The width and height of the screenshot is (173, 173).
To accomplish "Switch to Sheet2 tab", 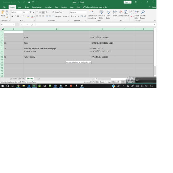I will pyautogui.click(x=22, y=79).
